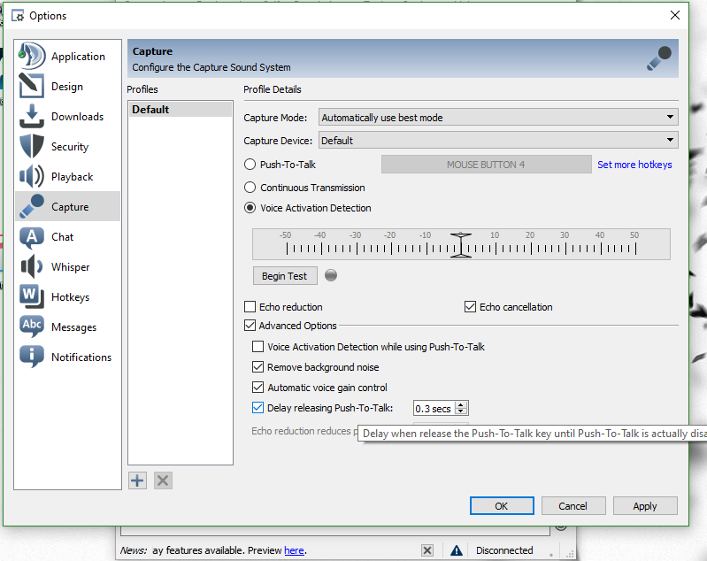Enable Voice Activation Detection while using Push-To-Talk
This screenshot has width=707, height=561.
(x=257, y=346)
